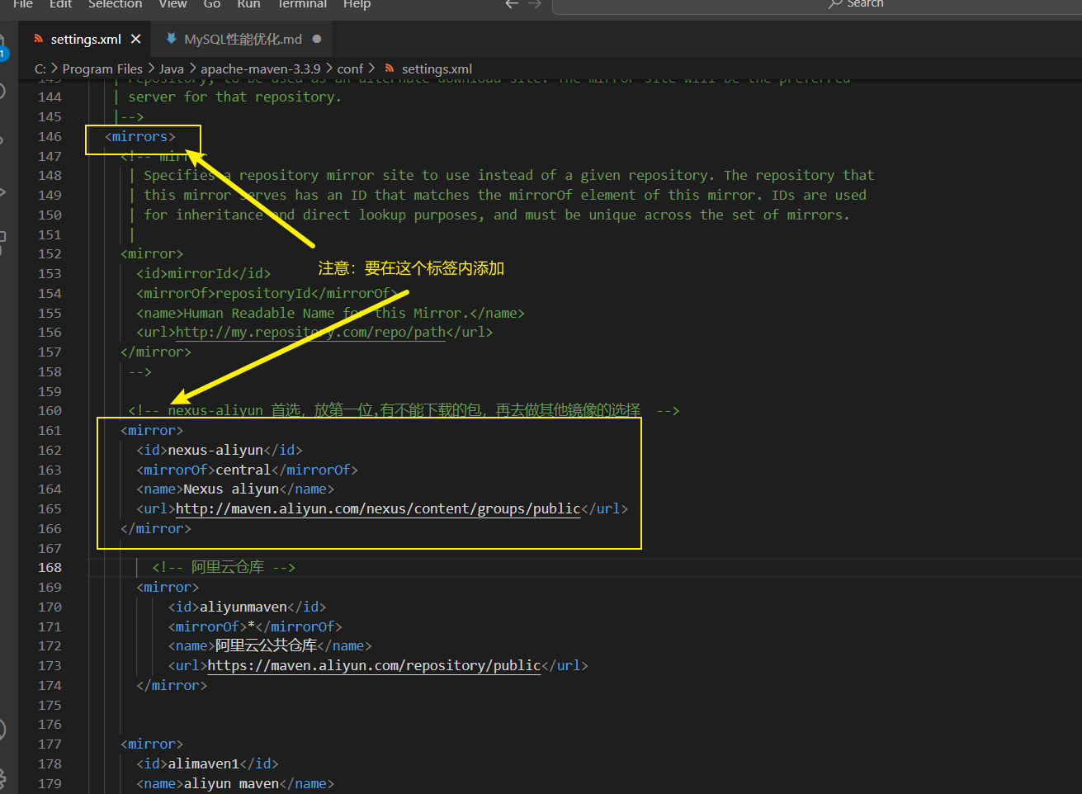This screenshot has width=1082, height=794.
Task: Select Program Files in the breadcrumb
Action: [102, 69]
